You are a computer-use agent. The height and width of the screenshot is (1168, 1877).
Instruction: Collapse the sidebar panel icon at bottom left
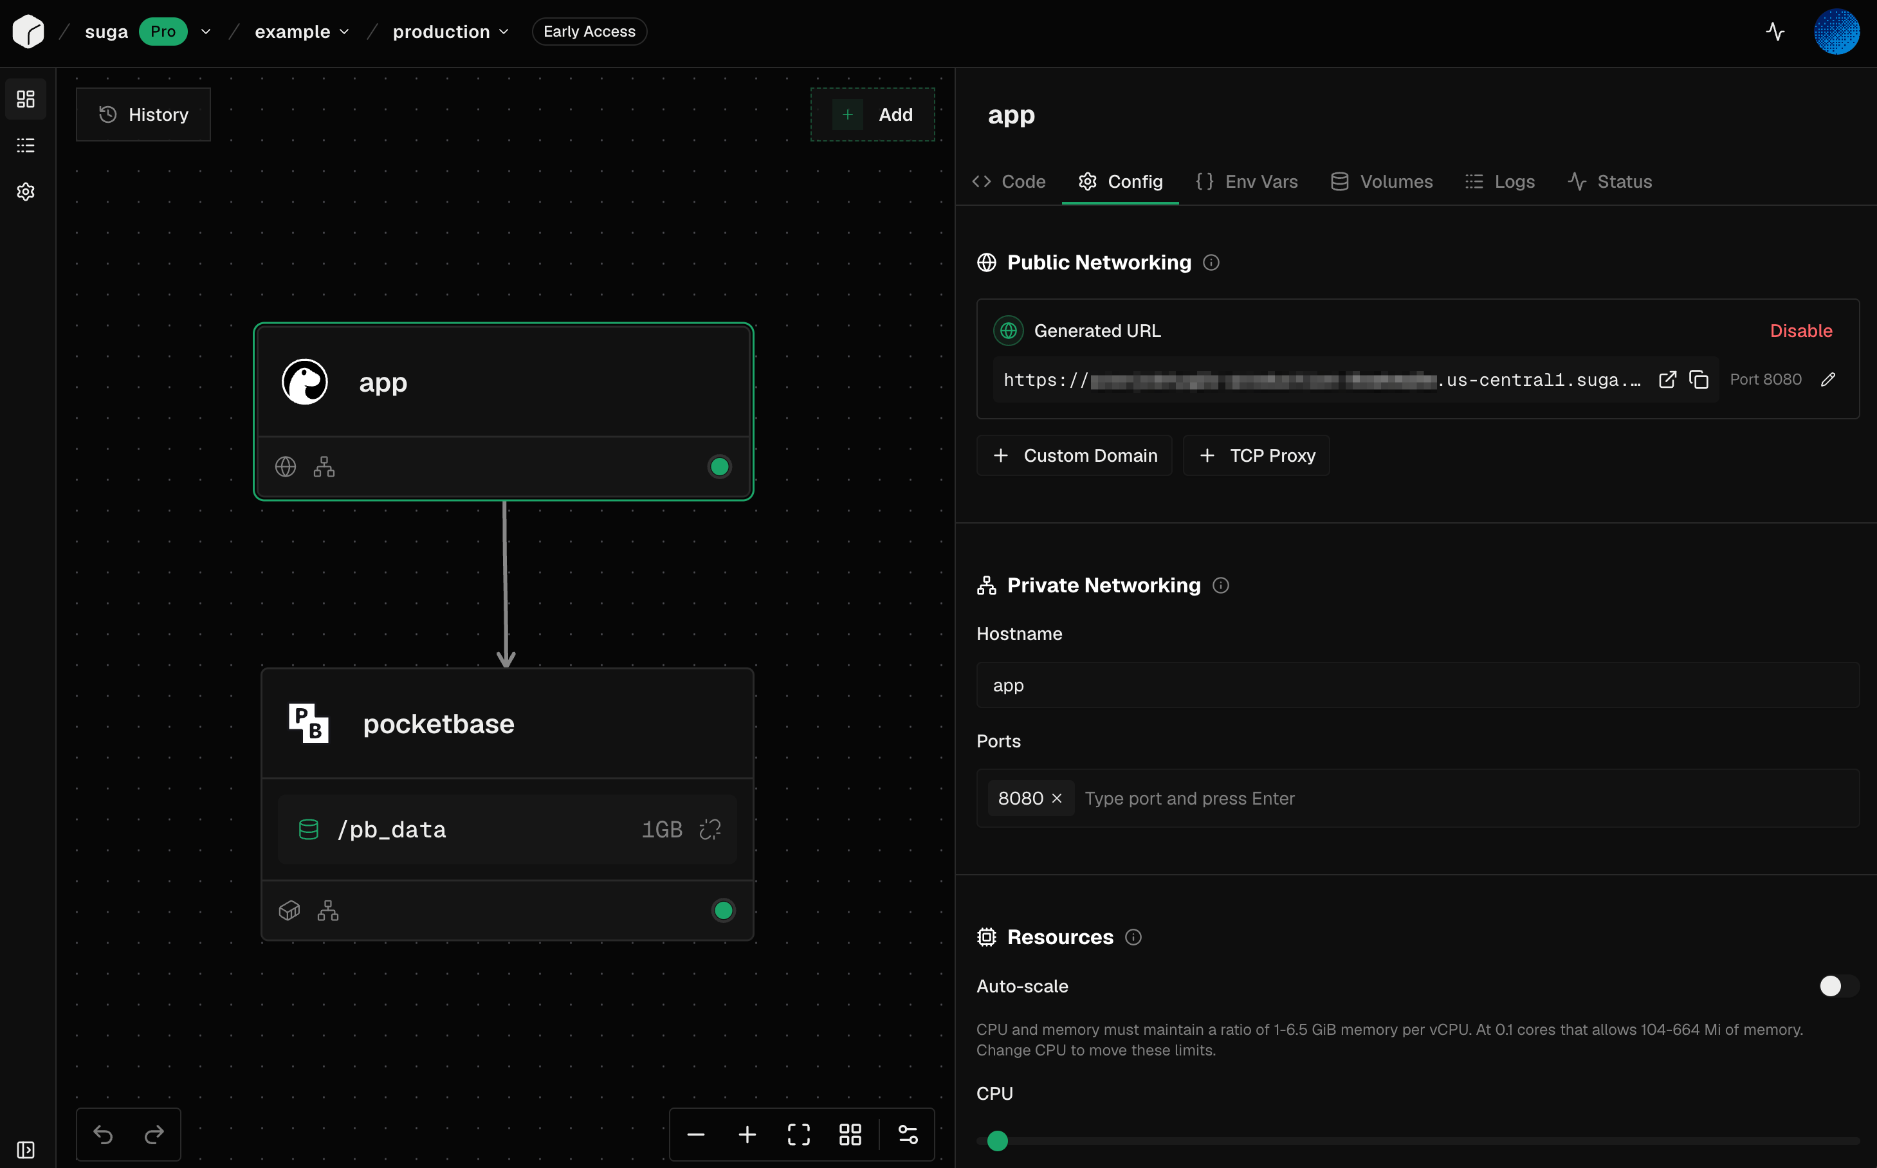point(26,1149)
